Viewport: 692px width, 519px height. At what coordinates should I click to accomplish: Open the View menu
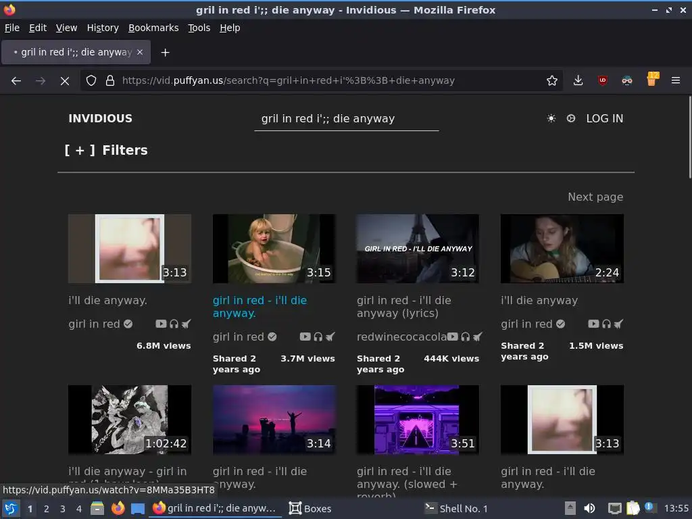coord(67,28)
